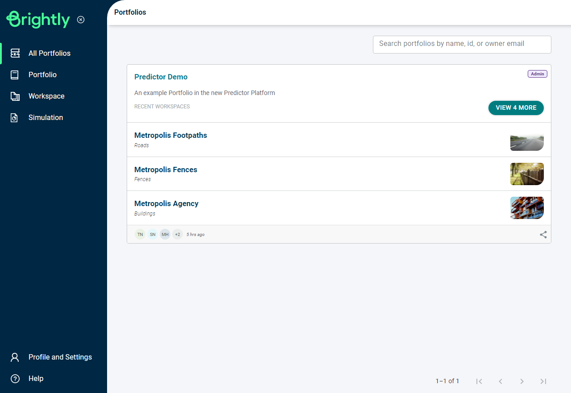Go to previous page of portfolios
This screenshot has width=571, height=393.
[x=501, y=381]
